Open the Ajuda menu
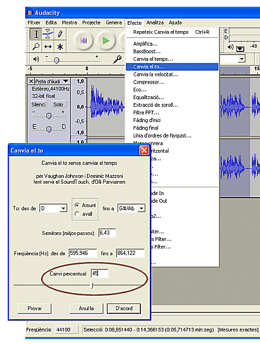Image resolution: width=260 pixels, height=344 pixels. [x=175, y=23]
